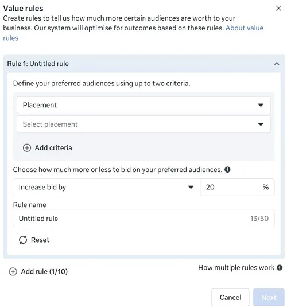Open the About value rules link
The image size is (287, 308).
click(245, 28)
